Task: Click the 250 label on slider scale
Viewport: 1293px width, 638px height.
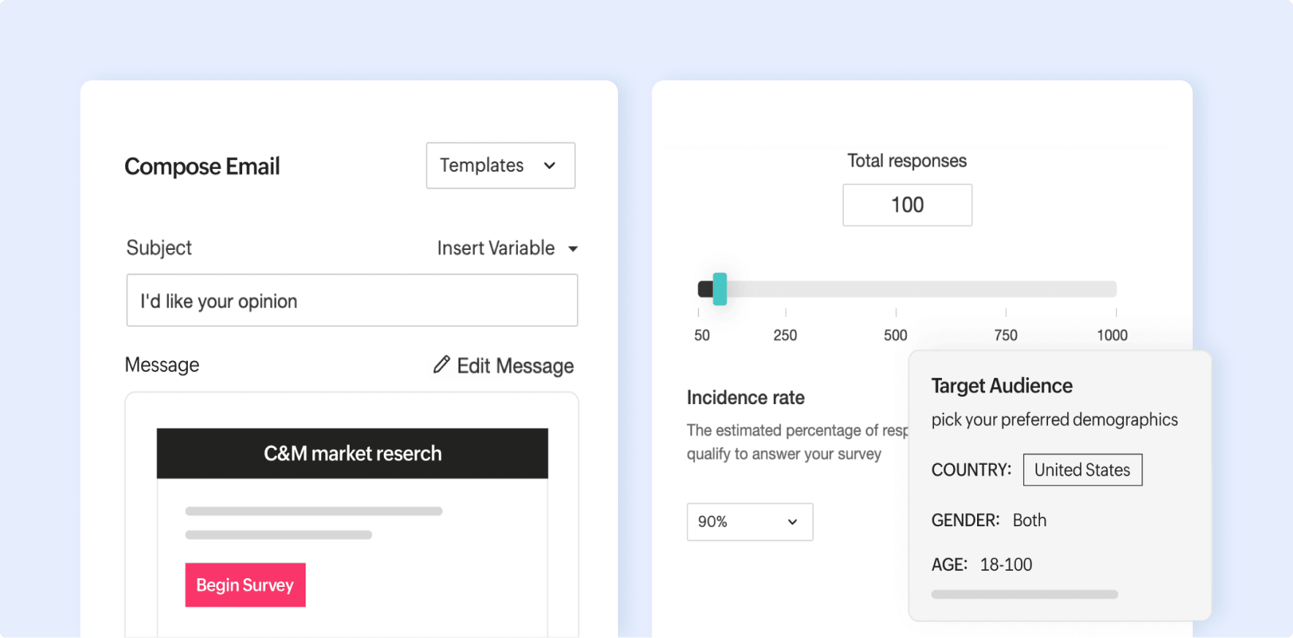Action: click(785, 335)
